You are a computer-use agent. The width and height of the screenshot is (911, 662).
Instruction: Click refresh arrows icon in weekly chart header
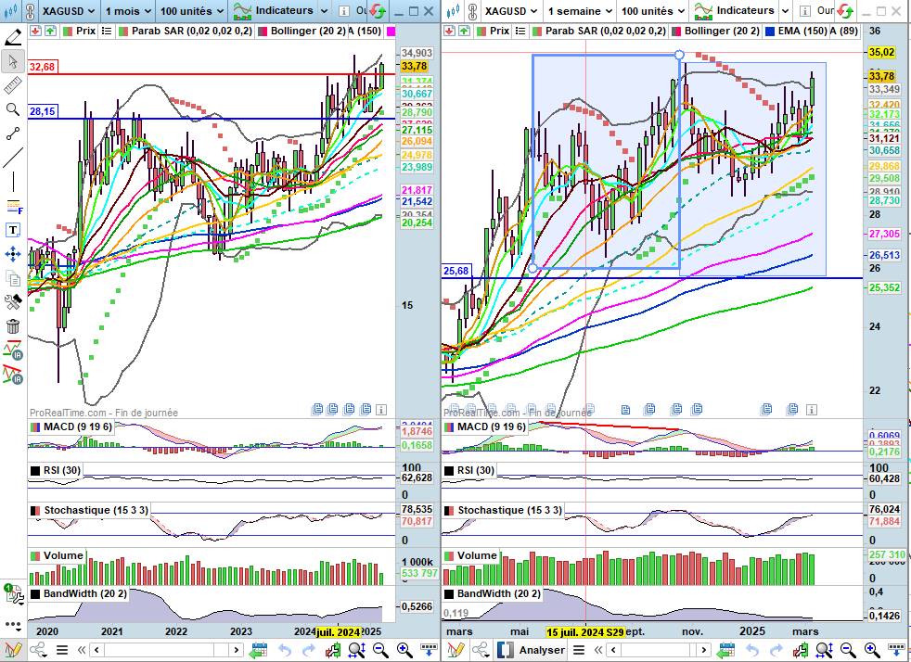(x=845, y=10)
